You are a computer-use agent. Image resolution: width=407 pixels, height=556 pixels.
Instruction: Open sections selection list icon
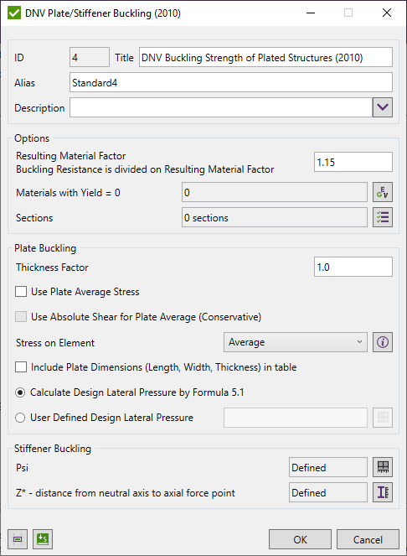pyautogui.click(x=383, y=217)
